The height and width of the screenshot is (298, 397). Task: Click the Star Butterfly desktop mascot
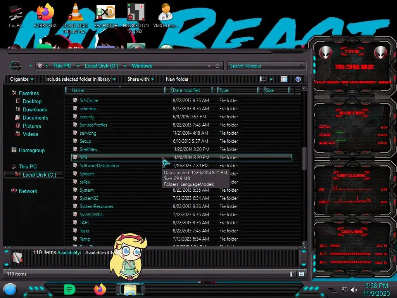129,257
